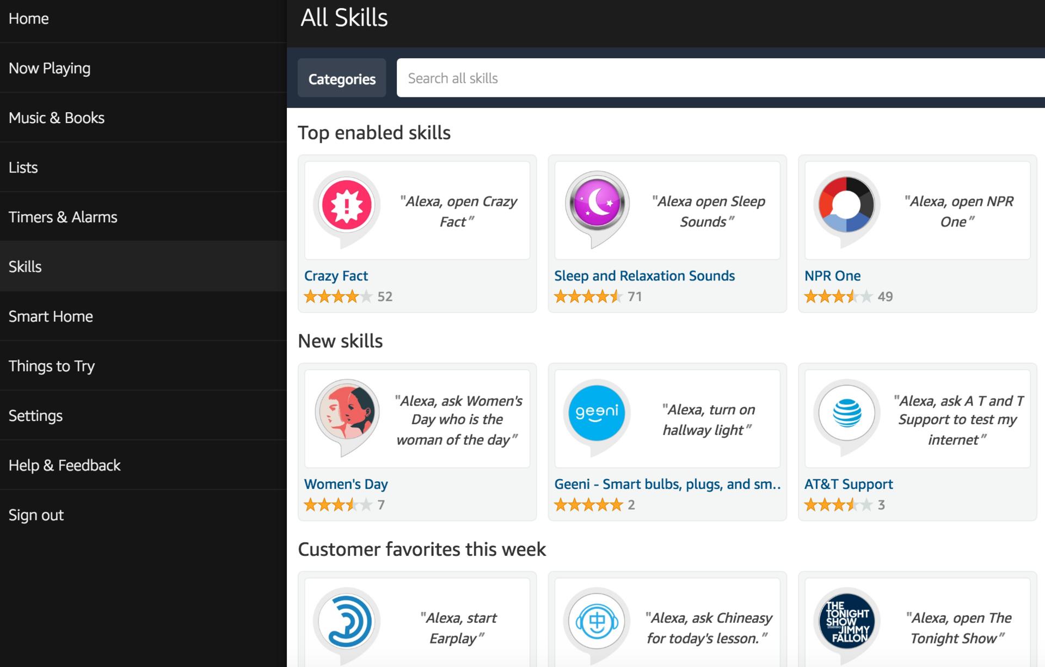Screen dimensions: 1045x667
Task: Click the AT&T globe icon
Action: 846,413
